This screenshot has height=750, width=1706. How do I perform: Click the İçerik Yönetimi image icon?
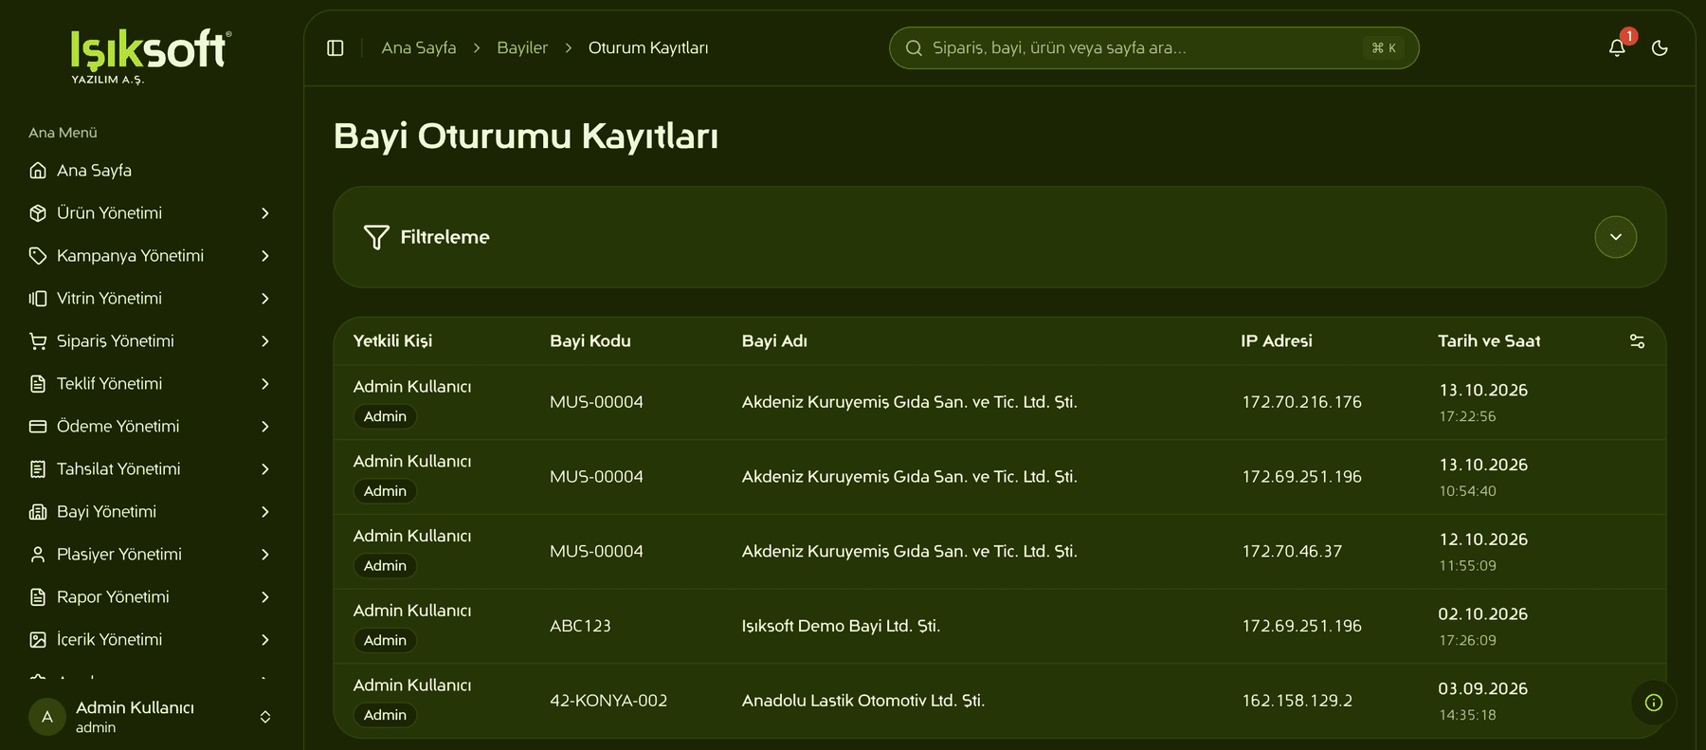[38, 640]
